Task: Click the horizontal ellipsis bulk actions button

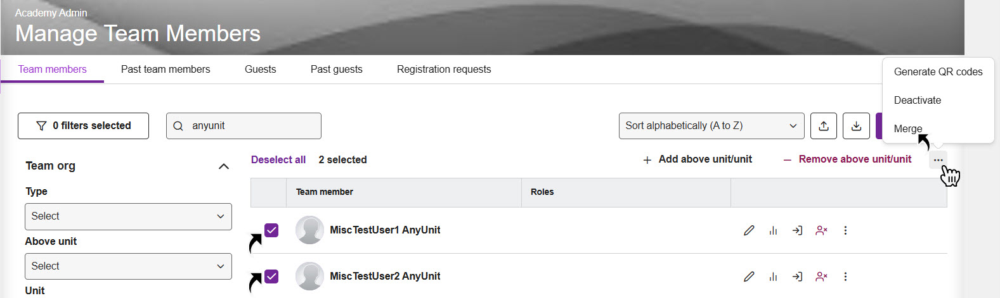Action: [x=938, y=160]
